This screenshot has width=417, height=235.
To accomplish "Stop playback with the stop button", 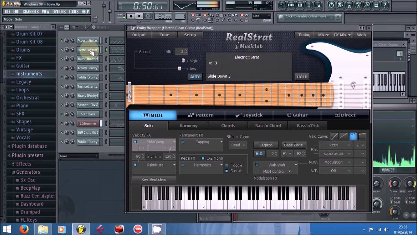I will coord(139,16).
